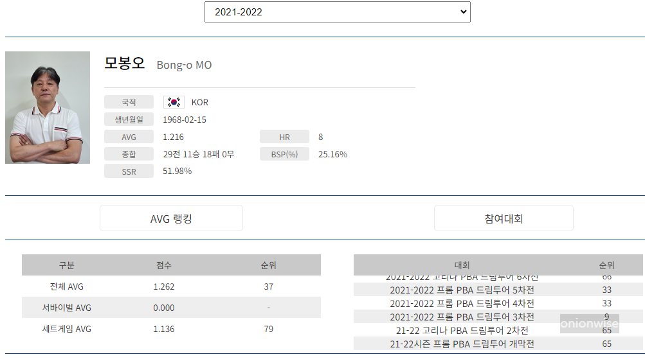Click the Korean flag icon
This screenshot has height=359, width=645.
click(x=174, y=102)
